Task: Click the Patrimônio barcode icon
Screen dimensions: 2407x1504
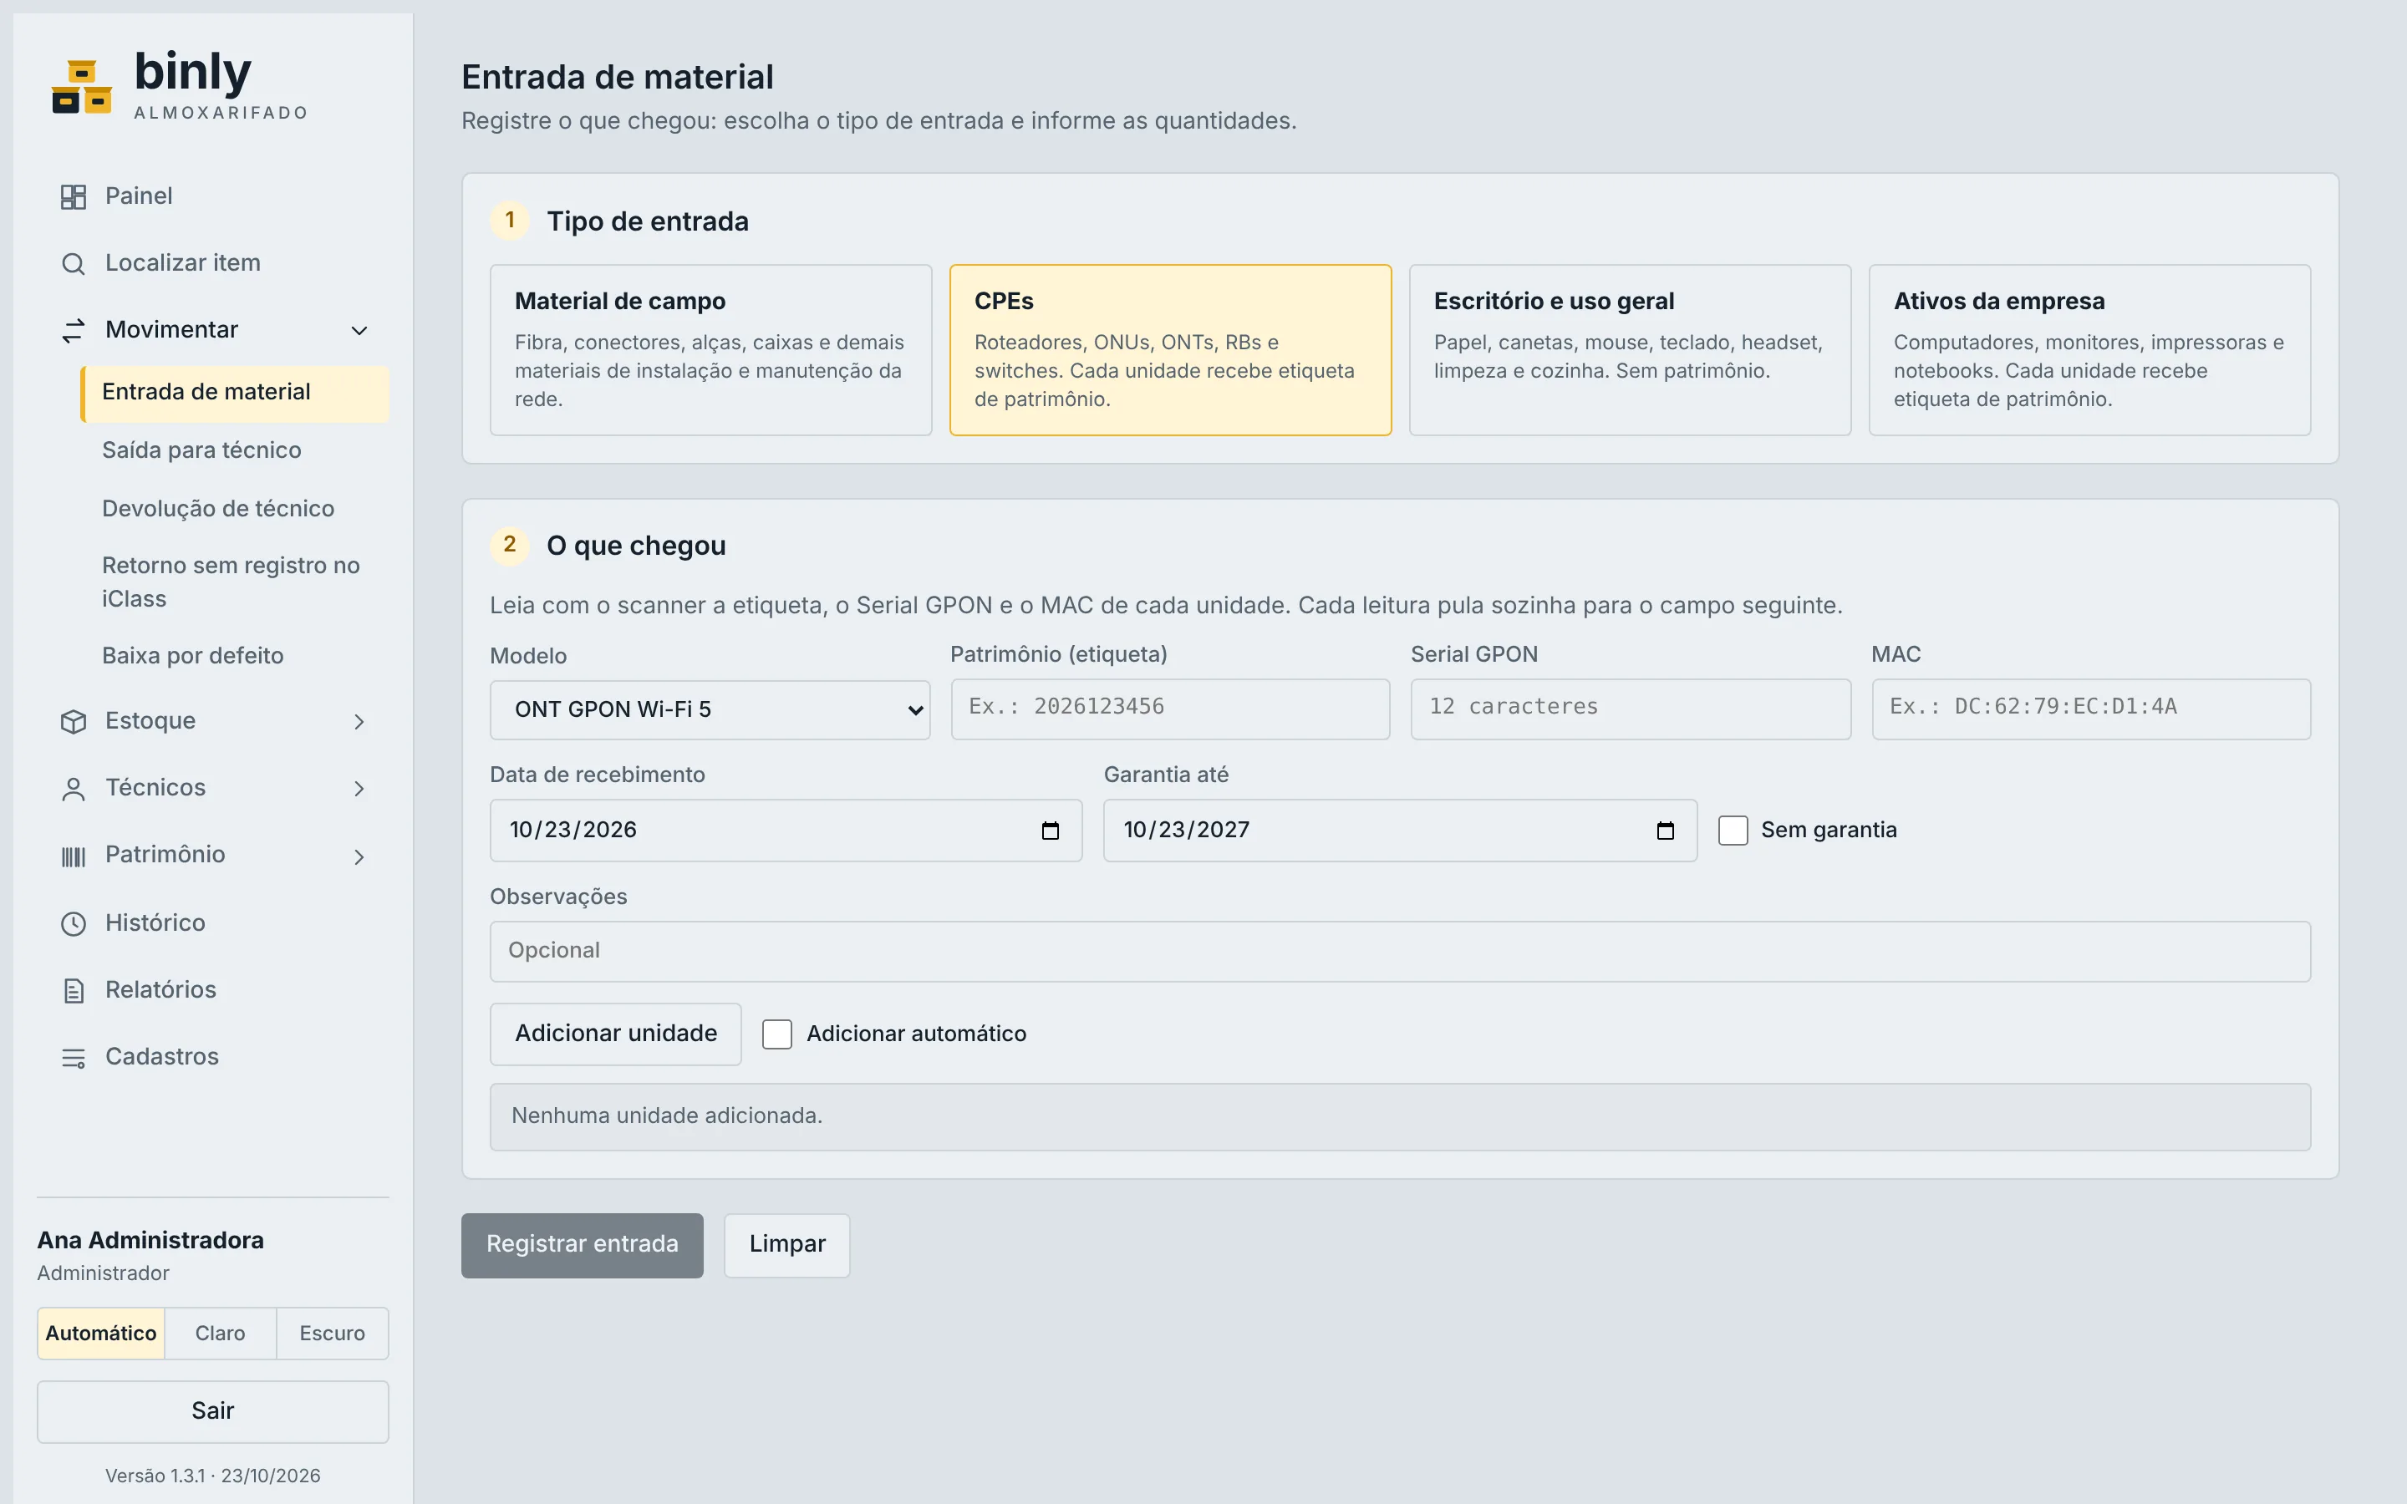Action: pos(74,856)
